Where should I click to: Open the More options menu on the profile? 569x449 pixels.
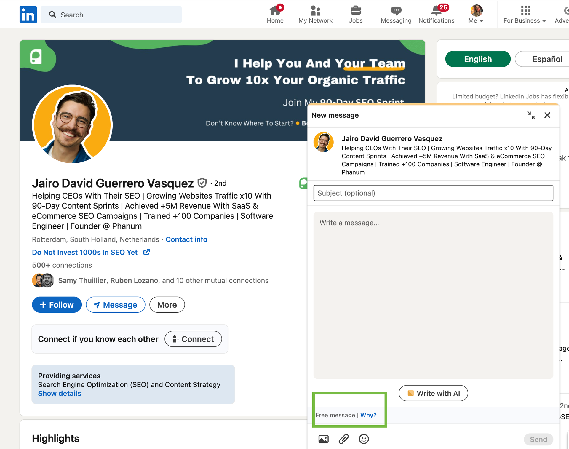(167, 304)
